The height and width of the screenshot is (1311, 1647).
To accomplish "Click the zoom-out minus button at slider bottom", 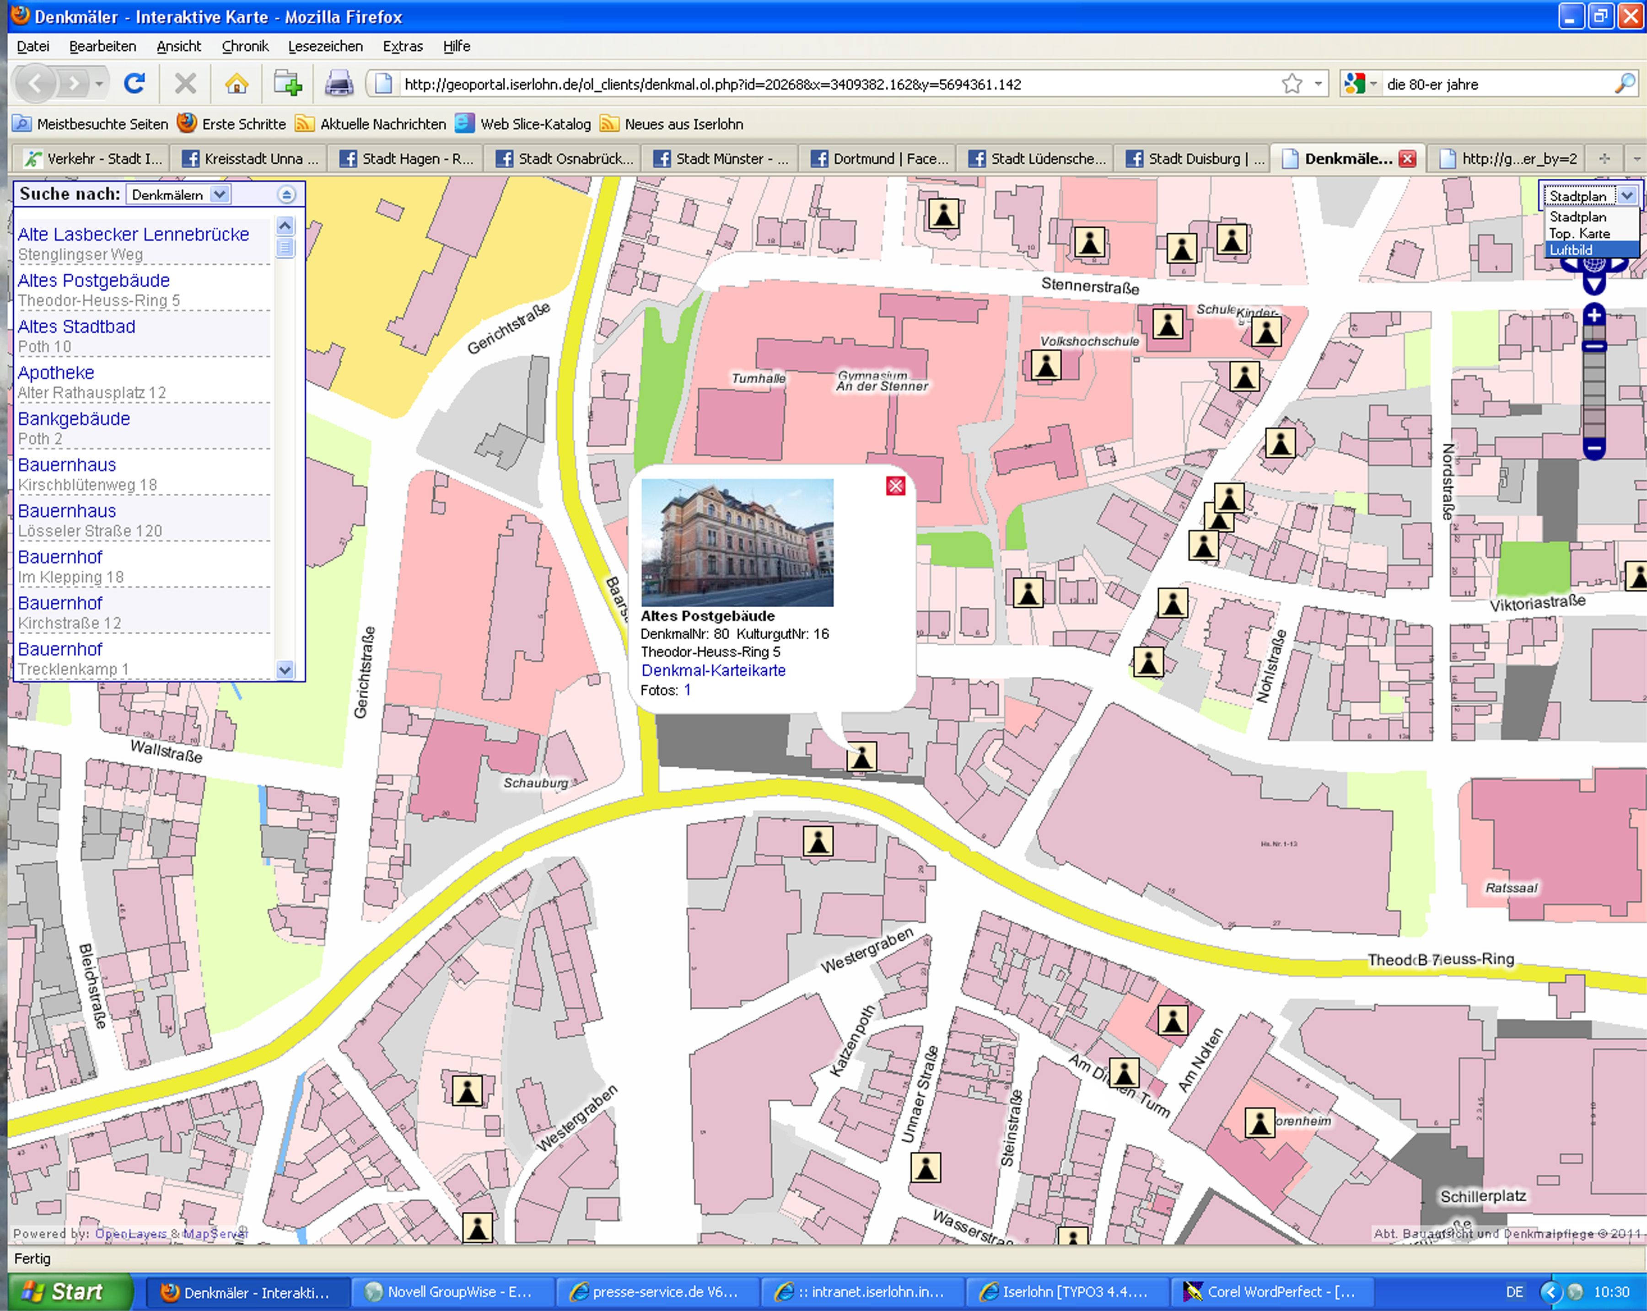I will 1593,447.
